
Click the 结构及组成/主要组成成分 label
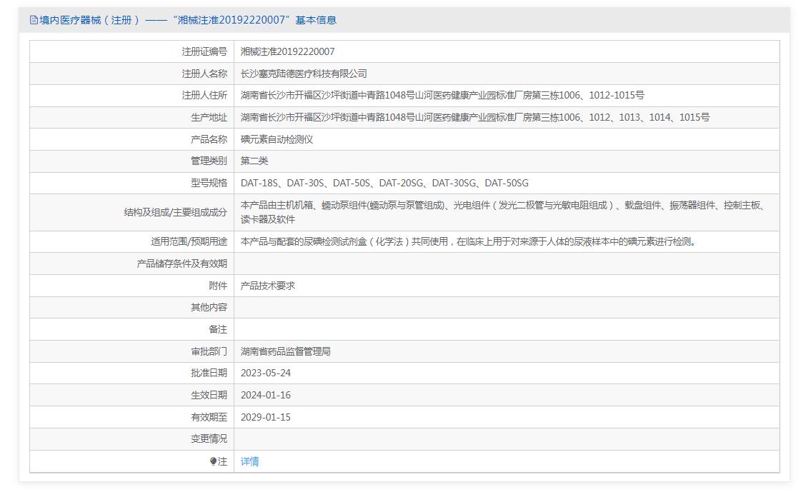(175, 212)
